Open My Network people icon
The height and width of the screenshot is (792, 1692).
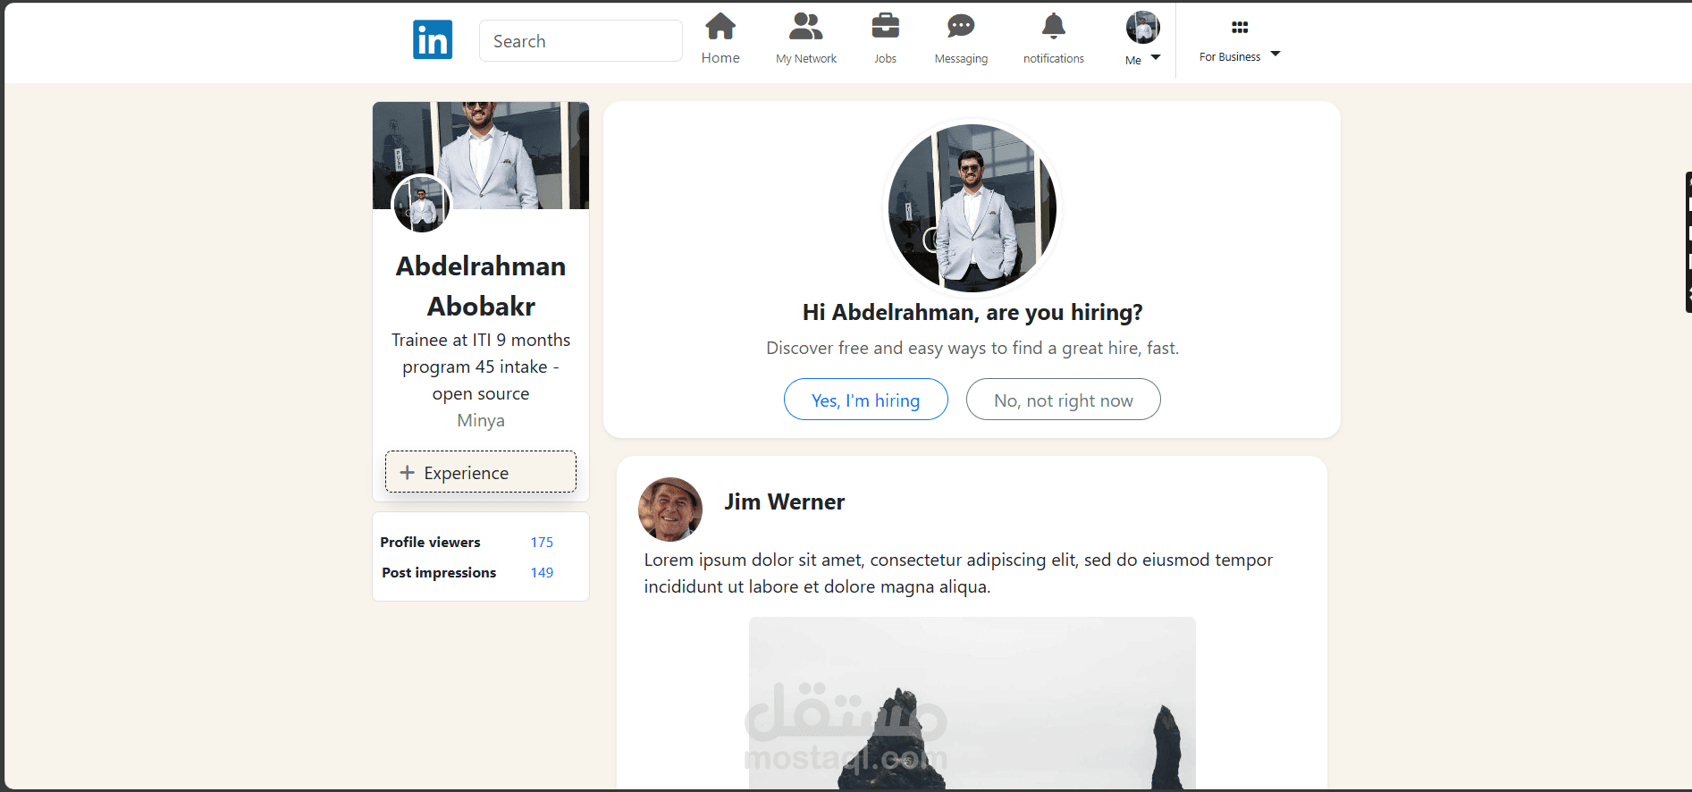pyautogui.click(x=806, y=27)
